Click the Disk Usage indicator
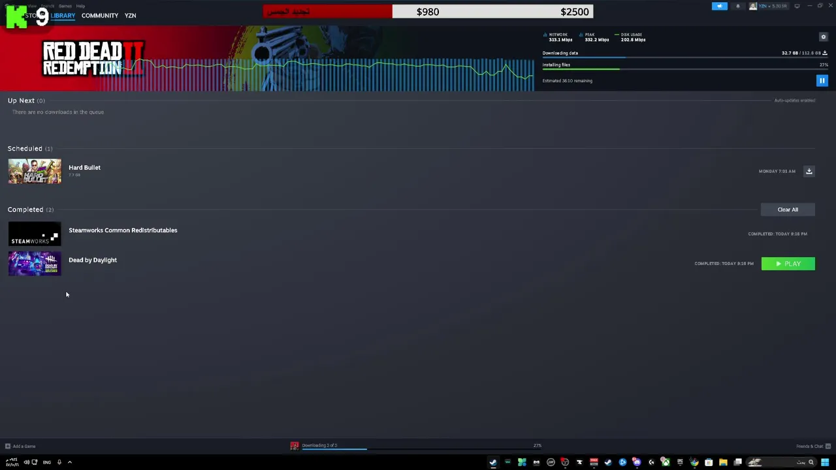The height and width of the screenshot is (470, 836). click(630, 37)
